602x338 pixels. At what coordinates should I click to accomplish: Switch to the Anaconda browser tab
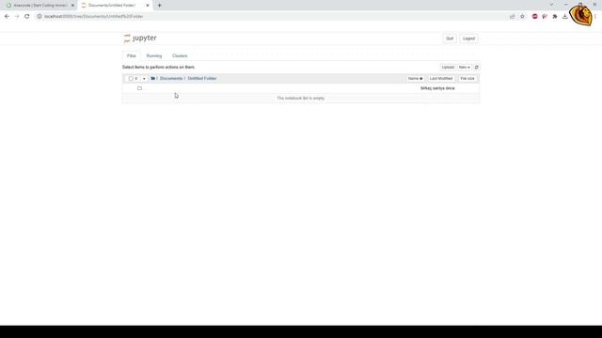tap(40, 6)
